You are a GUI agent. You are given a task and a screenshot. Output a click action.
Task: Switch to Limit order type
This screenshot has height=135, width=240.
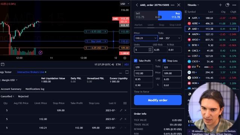coord(151,25)
